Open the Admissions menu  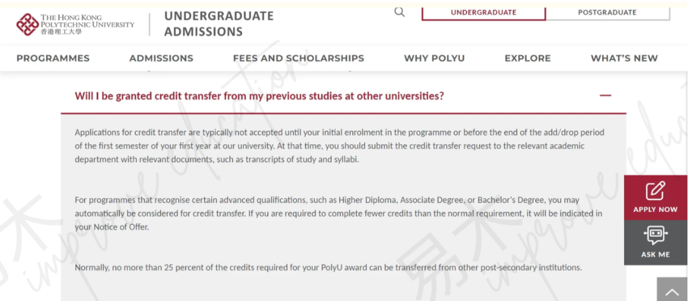pyautogui.click(x=161, y=58)
